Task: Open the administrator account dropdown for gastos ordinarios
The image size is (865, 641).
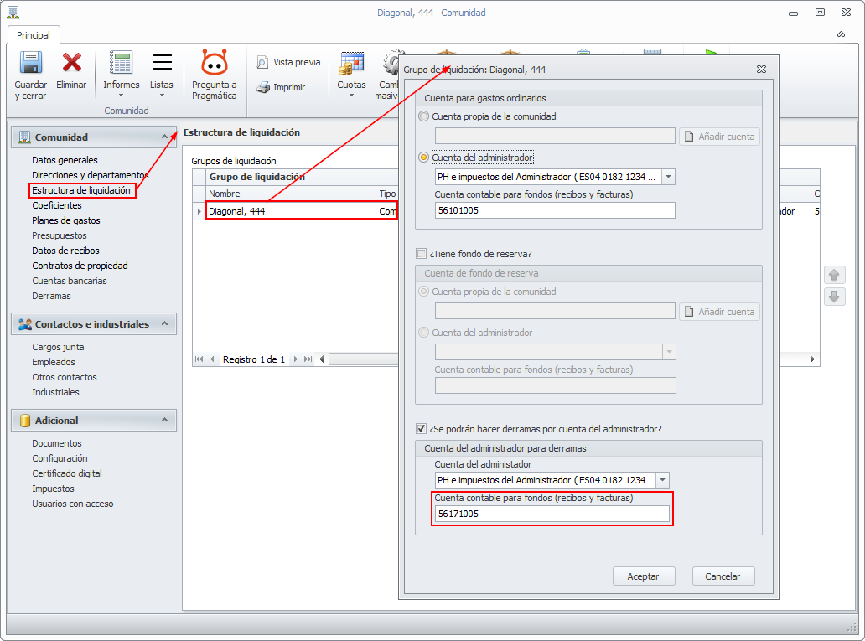Action: (x=668, y=177)
